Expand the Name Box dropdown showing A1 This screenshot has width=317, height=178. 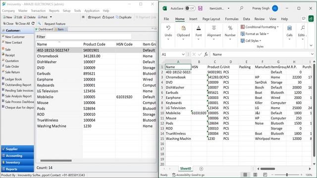point(183,54)
